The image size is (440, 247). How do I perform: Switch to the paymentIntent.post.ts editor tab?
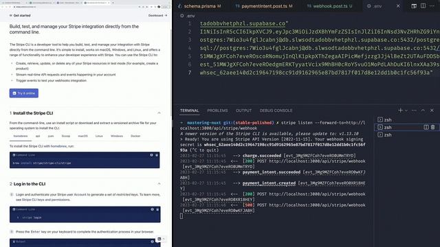pos(264,6)
